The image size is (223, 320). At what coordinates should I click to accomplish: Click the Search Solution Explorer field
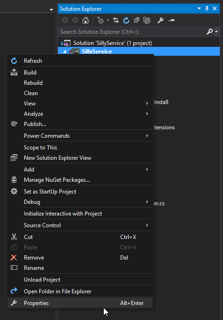(132, 32)
